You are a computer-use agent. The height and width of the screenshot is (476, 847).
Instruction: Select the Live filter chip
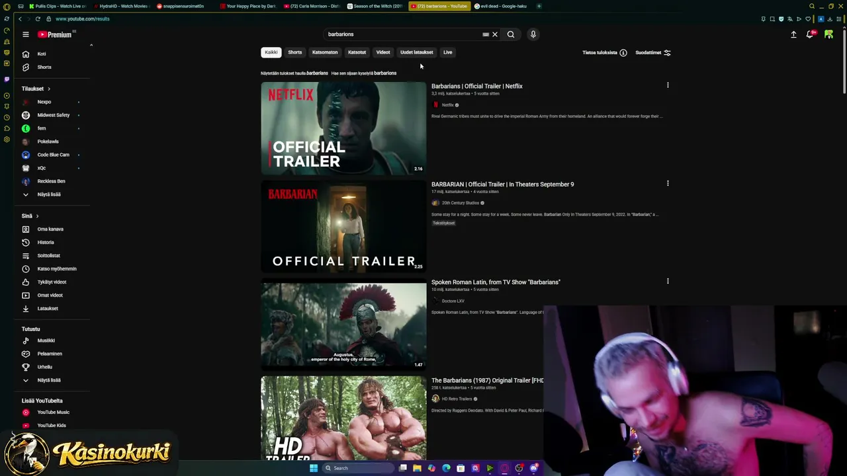[448, 52]
